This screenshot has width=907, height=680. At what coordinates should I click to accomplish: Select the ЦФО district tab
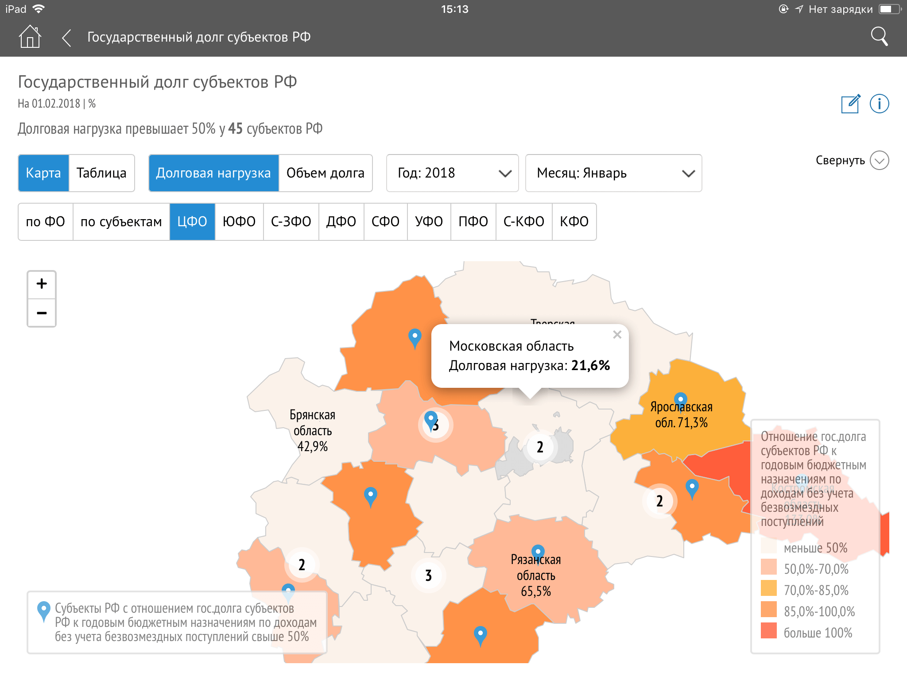click(x=192, y=222)
